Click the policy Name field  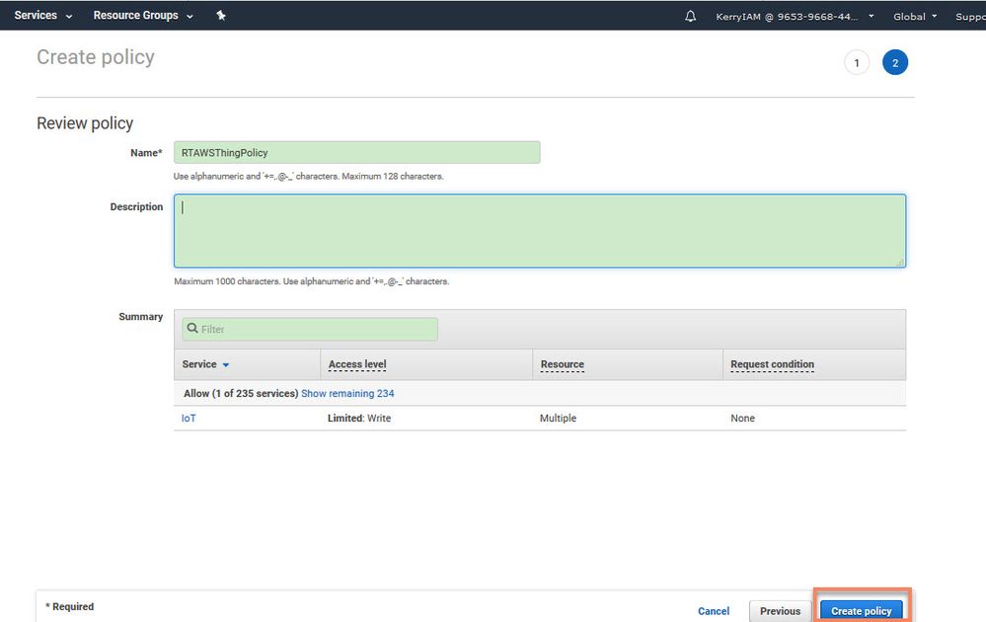tap(357, 153)
